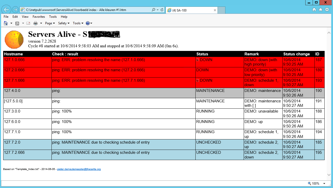The image size is (333, 188).
Task: Open the Favorites menu
Action: pyautogui.click(x=39, y=17)
